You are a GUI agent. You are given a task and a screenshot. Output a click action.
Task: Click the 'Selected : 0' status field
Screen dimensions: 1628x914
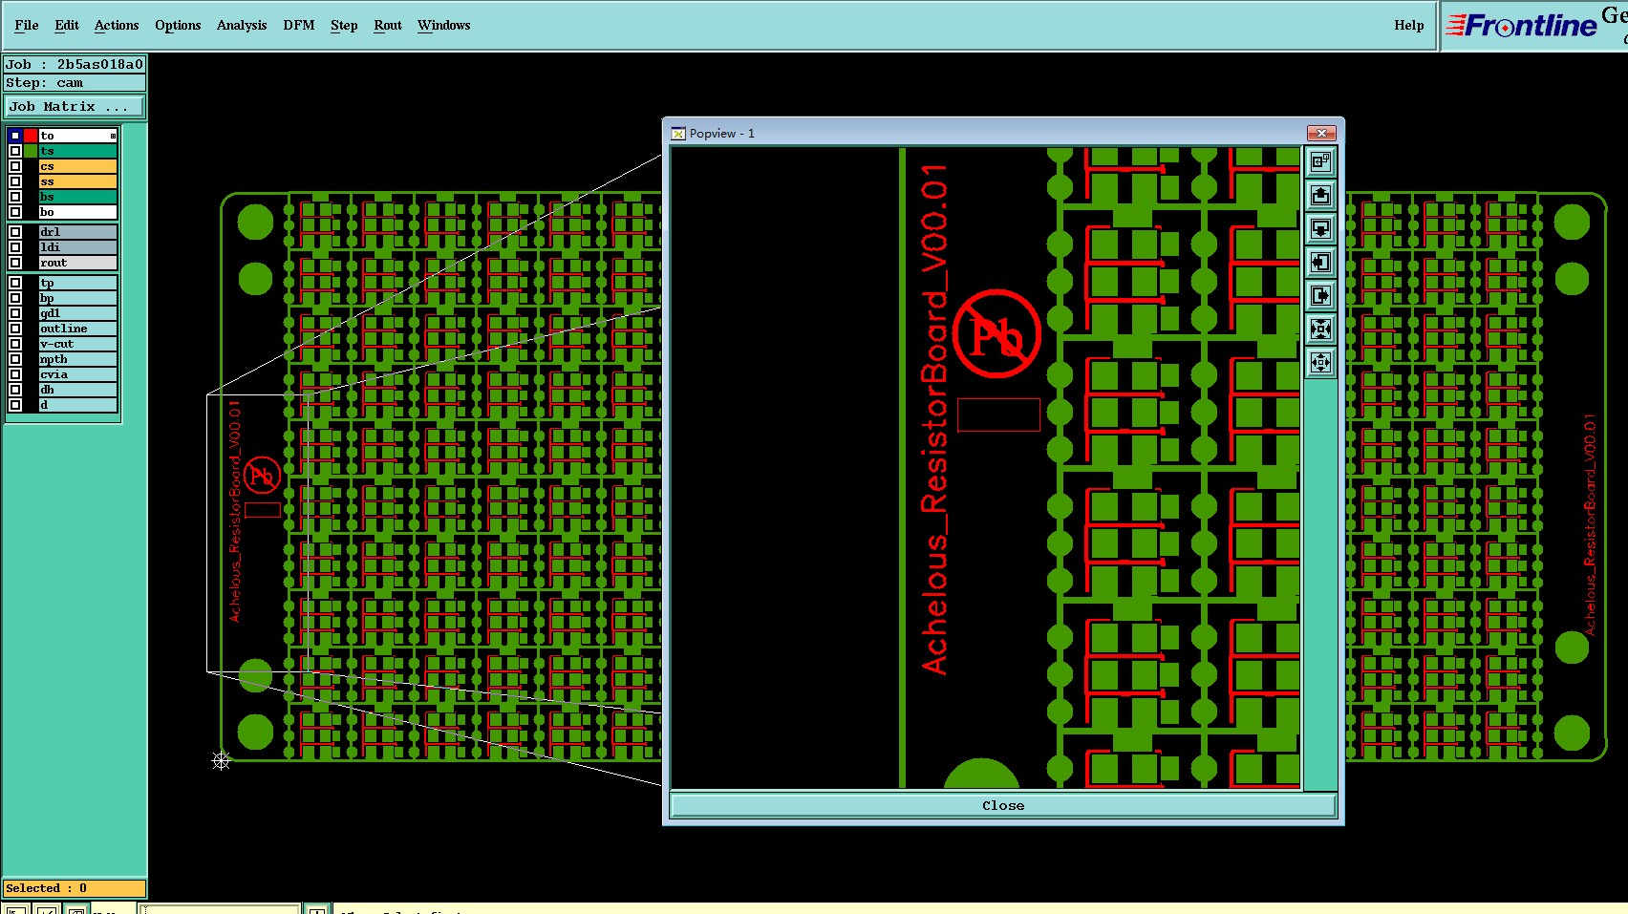point(75,888)
